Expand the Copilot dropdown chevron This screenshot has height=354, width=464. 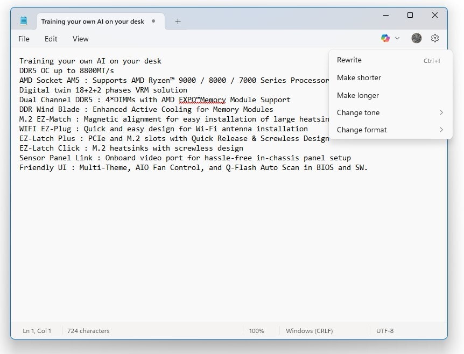(x=397, y=38)
